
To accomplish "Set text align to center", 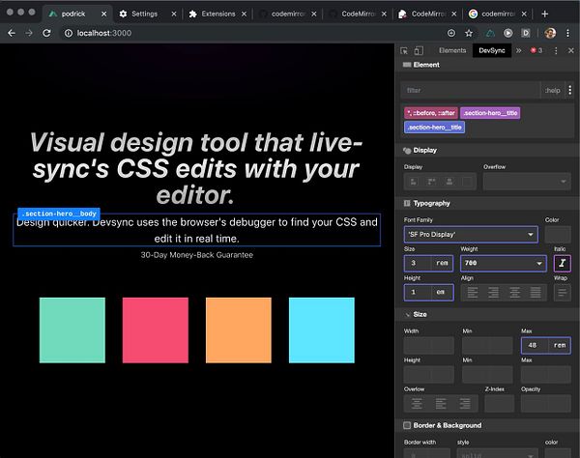I will [x=514, y=293].
